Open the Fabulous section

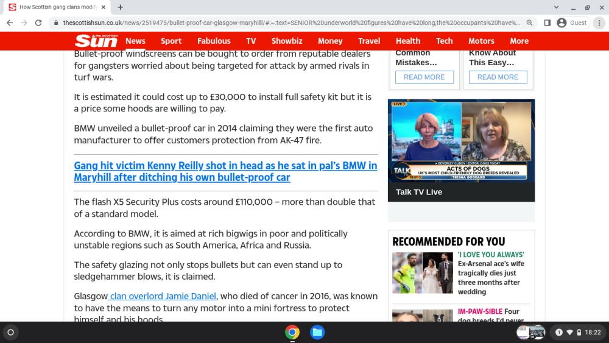click(214, 41)
